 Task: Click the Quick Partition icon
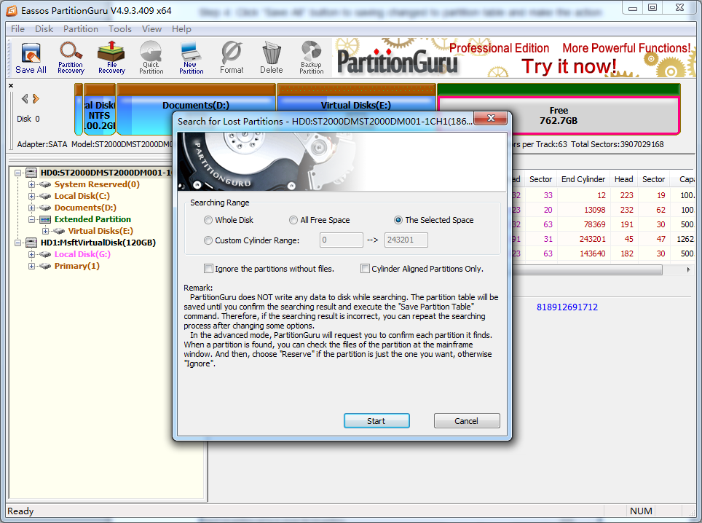(x=151, y=58)
